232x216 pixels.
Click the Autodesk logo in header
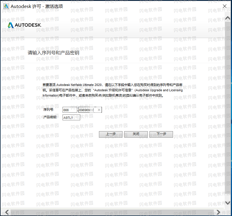25,25
